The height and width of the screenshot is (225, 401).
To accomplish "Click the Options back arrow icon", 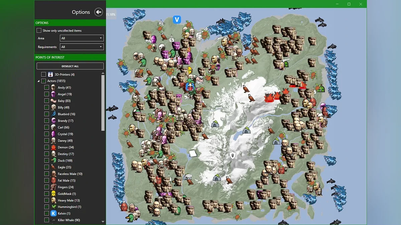I will pos(98,12).
